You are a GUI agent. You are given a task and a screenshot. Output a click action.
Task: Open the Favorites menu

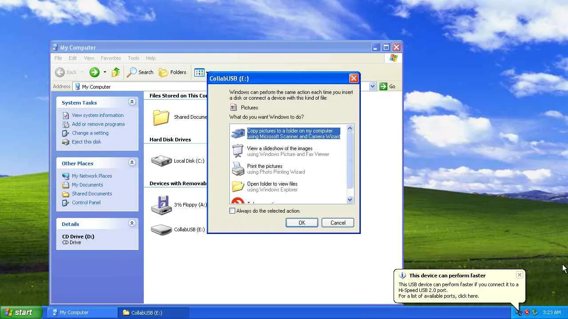click(x=110, y=58)
